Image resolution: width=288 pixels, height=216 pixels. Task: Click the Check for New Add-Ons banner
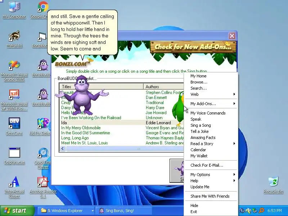[x=193, y=47]
